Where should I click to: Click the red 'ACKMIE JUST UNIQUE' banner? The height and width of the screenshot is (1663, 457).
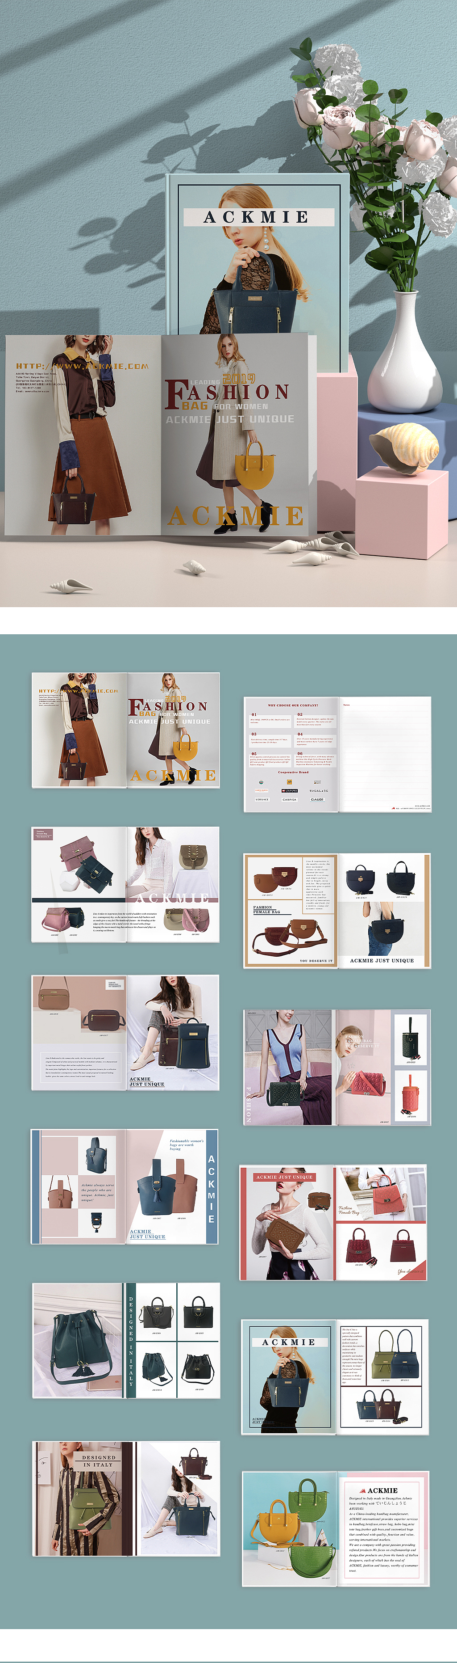284,1177
